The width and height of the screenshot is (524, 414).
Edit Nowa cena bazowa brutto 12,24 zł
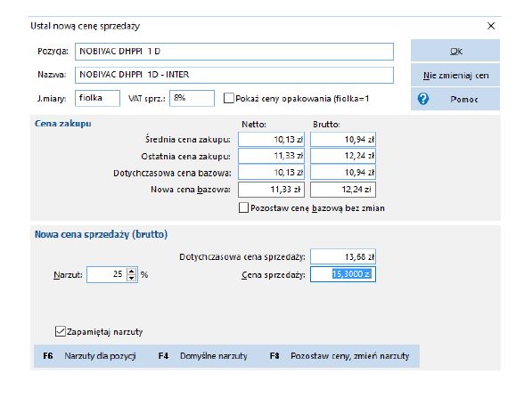tap(343, 190)
